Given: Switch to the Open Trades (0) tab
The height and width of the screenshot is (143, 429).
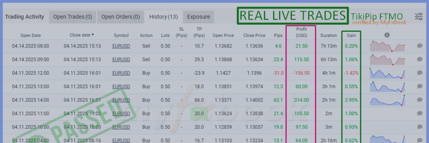Looking at the screenshot, I should (x=73, y=17).
